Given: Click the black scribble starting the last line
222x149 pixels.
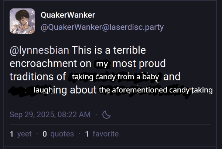Looking at the screenshot, I should (20, 90).
